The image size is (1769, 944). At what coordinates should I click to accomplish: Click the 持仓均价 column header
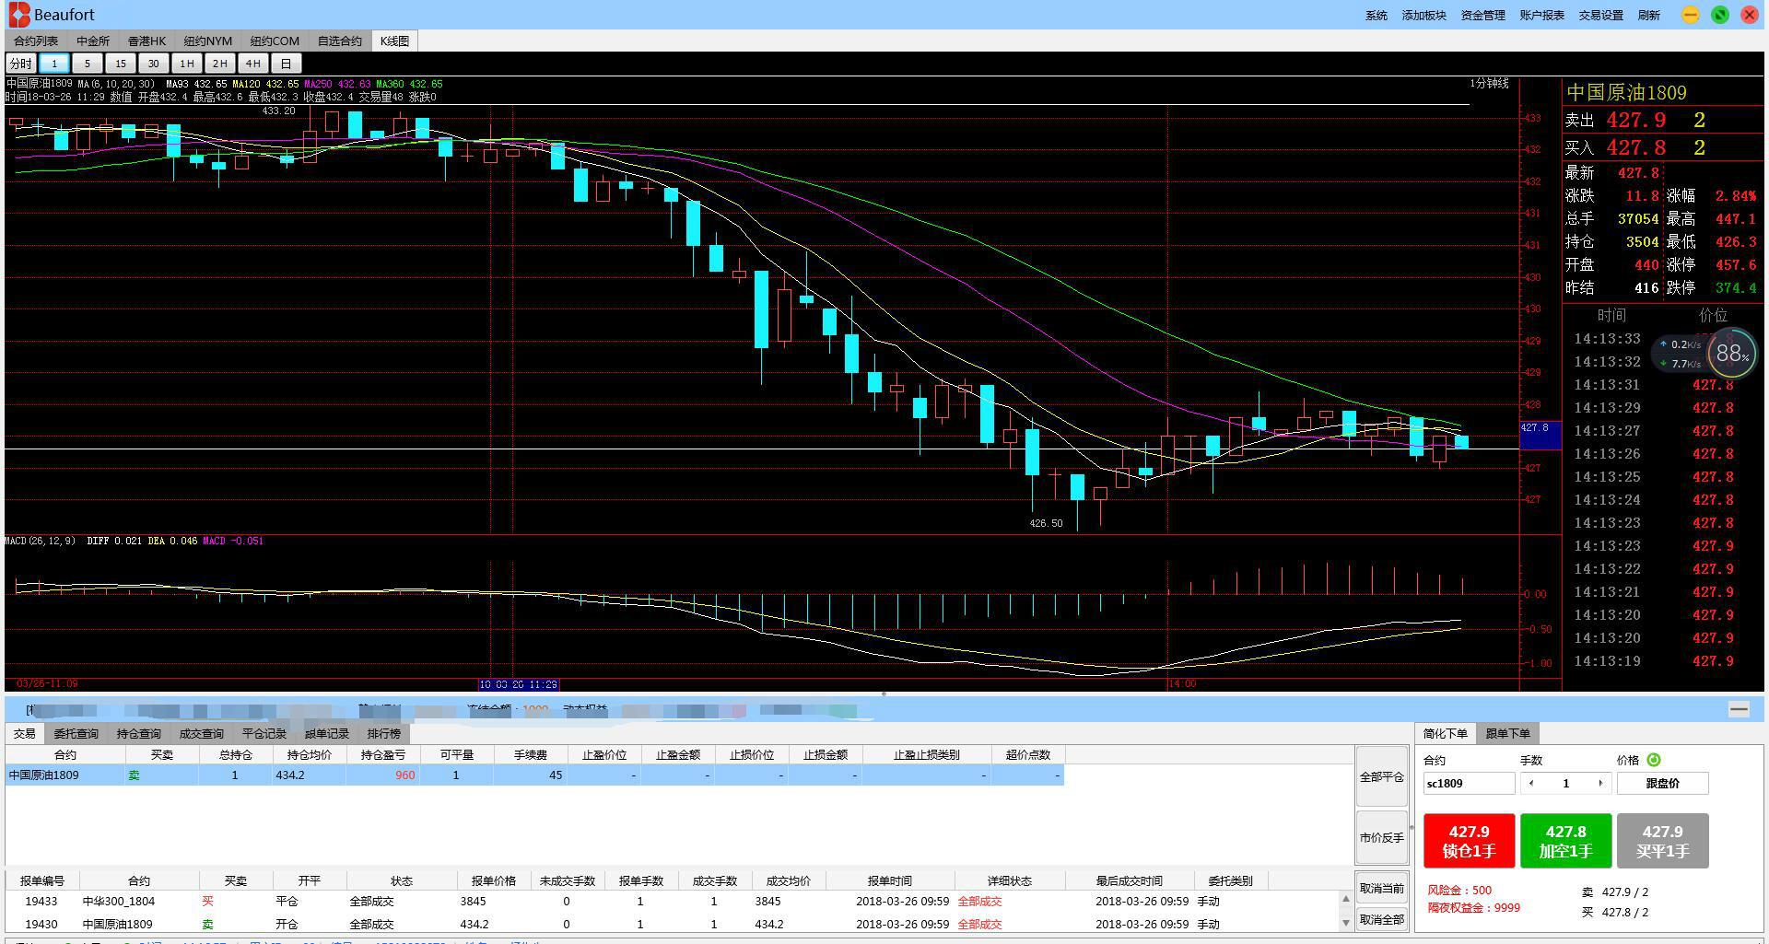pos(310,755)
